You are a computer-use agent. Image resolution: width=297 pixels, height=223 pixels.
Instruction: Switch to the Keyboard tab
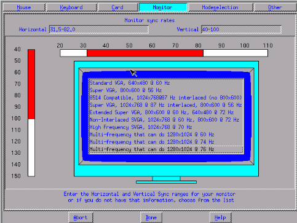(71, 7)
